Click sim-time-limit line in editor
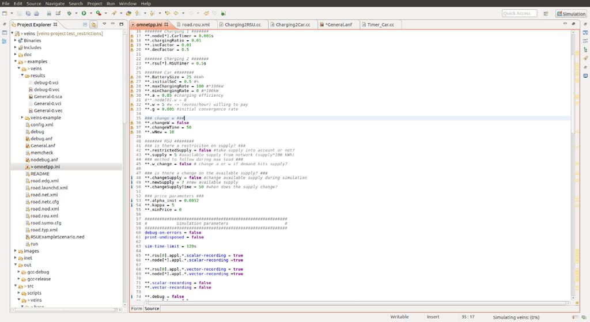 tap(171, 247)
